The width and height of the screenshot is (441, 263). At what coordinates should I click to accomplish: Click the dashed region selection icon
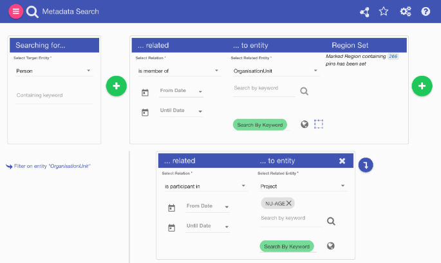click(x=319, y=124)
